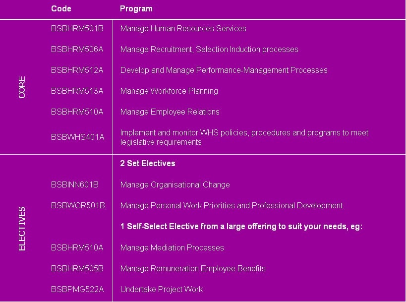Click the BSBHRM513A course code
The height and width of the screenshot is (302, 406).
pos(77,91)
